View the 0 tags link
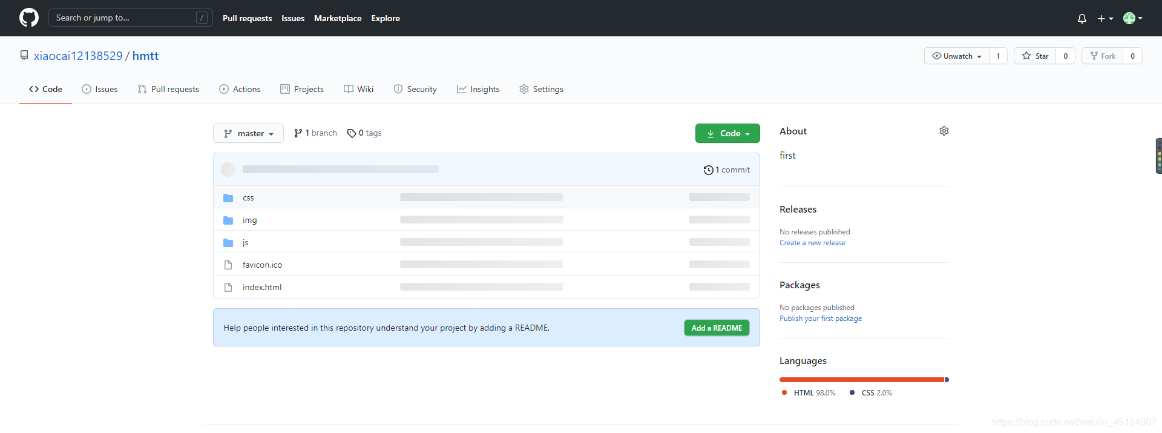 (364, 133)
